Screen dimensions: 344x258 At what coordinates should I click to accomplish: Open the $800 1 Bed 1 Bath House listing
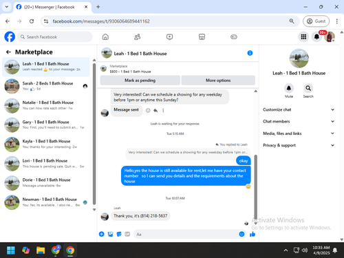pos(130,72)
